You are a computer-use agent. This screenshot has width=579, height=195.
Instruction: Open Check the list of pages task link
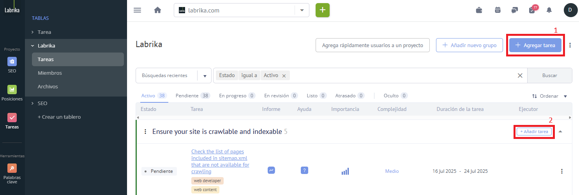pos(220,161)
